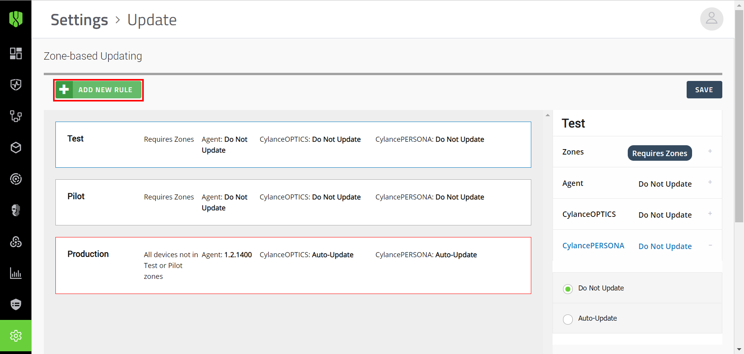Click the CylancePERSONA heading in panel
744x354 pixels.
pos(593,246)
